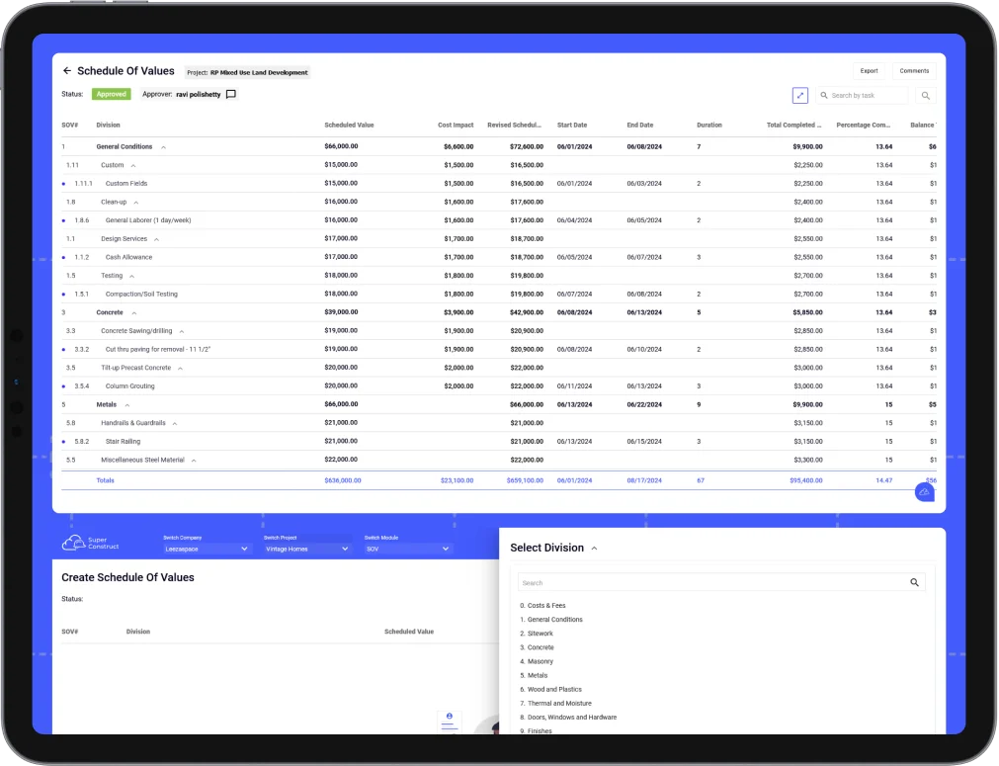Click the project name RP Mixed Use Land Development
The height and width of the screenshot is (766, 999).
(x=259, y=73)
